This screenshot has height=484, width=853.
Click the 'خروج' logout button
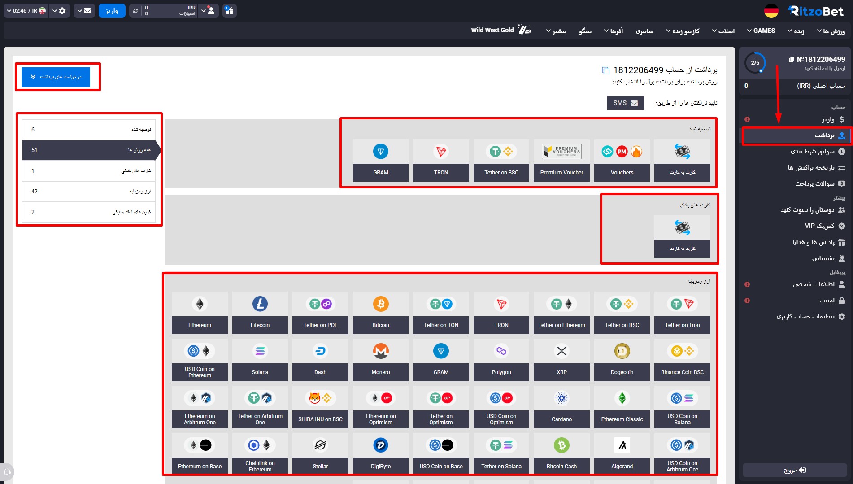[x=795, y=470]
